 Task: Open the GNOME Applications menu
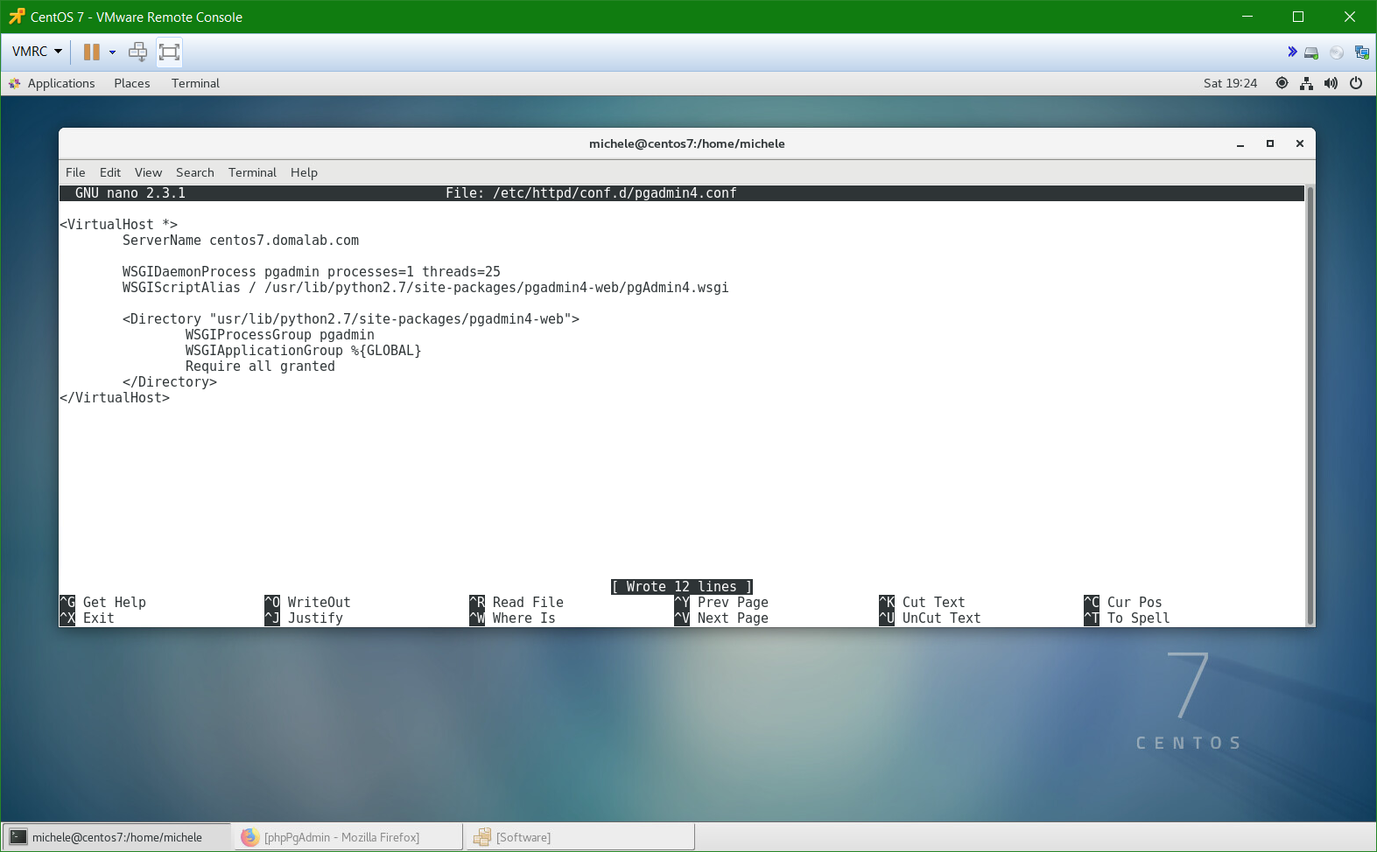point(52,83)
